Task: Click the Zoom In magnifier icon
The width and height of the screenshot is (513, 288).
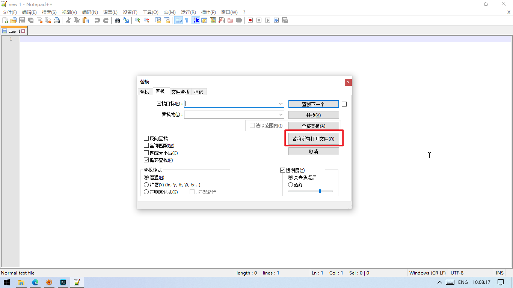Action: pos(138,20)
